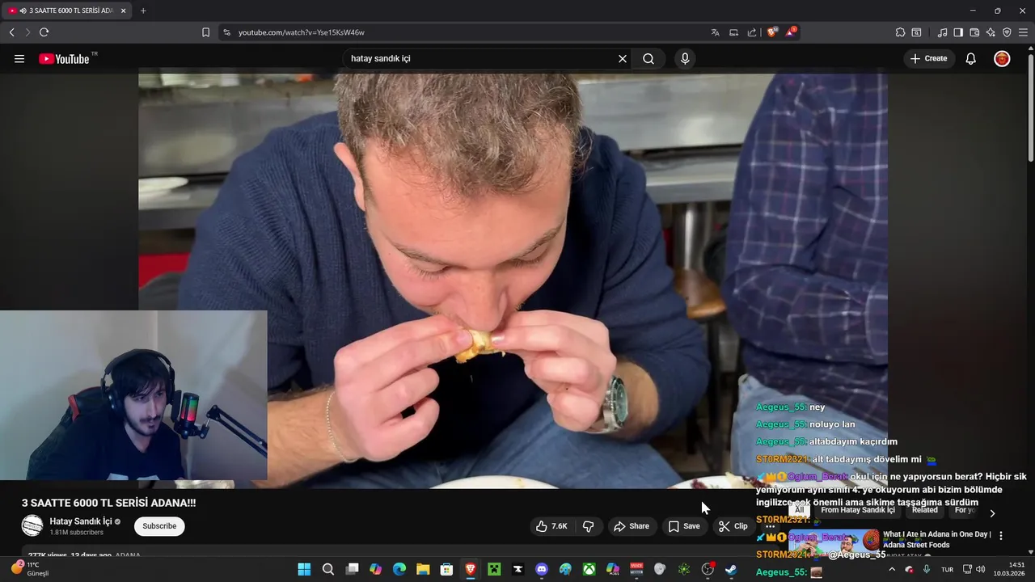Select the 'From Hatay Sandık İçi' chip
This screenshot has height=582, width=1035.
[858, 510]
